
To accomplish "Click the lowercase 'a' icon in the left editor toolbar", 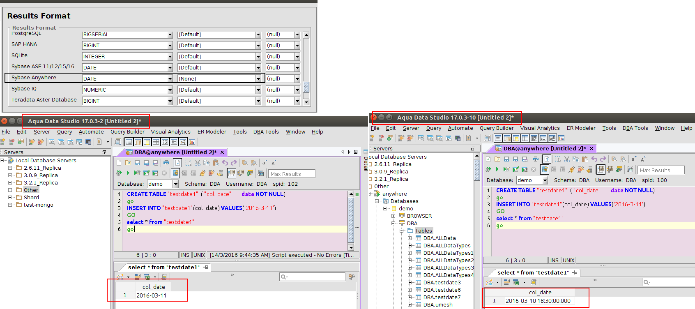I will tap(264, 163).
